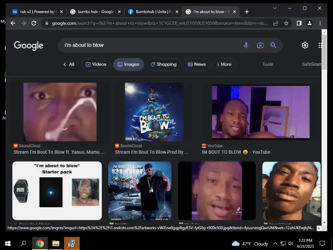Expand the More filters menu
The width and height of the screenshot is (333, 250).
pos(224,64)
